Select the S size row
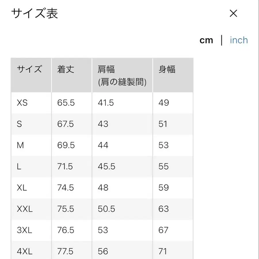The image size is (259, 259). (x=19, y=124)
